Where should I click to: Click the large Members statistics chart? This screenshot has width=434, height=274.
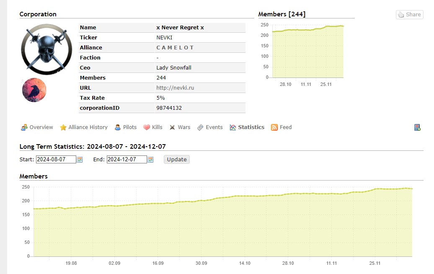[223, 221]
